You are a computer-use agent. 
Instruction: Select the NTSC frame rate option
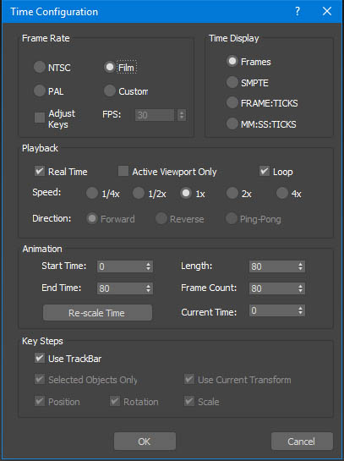(x=40, y=67)
